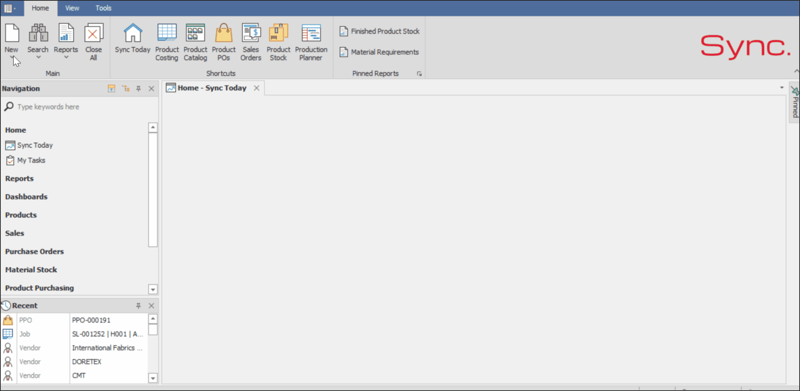Open the Production Planner shortcut

(311, 42)
